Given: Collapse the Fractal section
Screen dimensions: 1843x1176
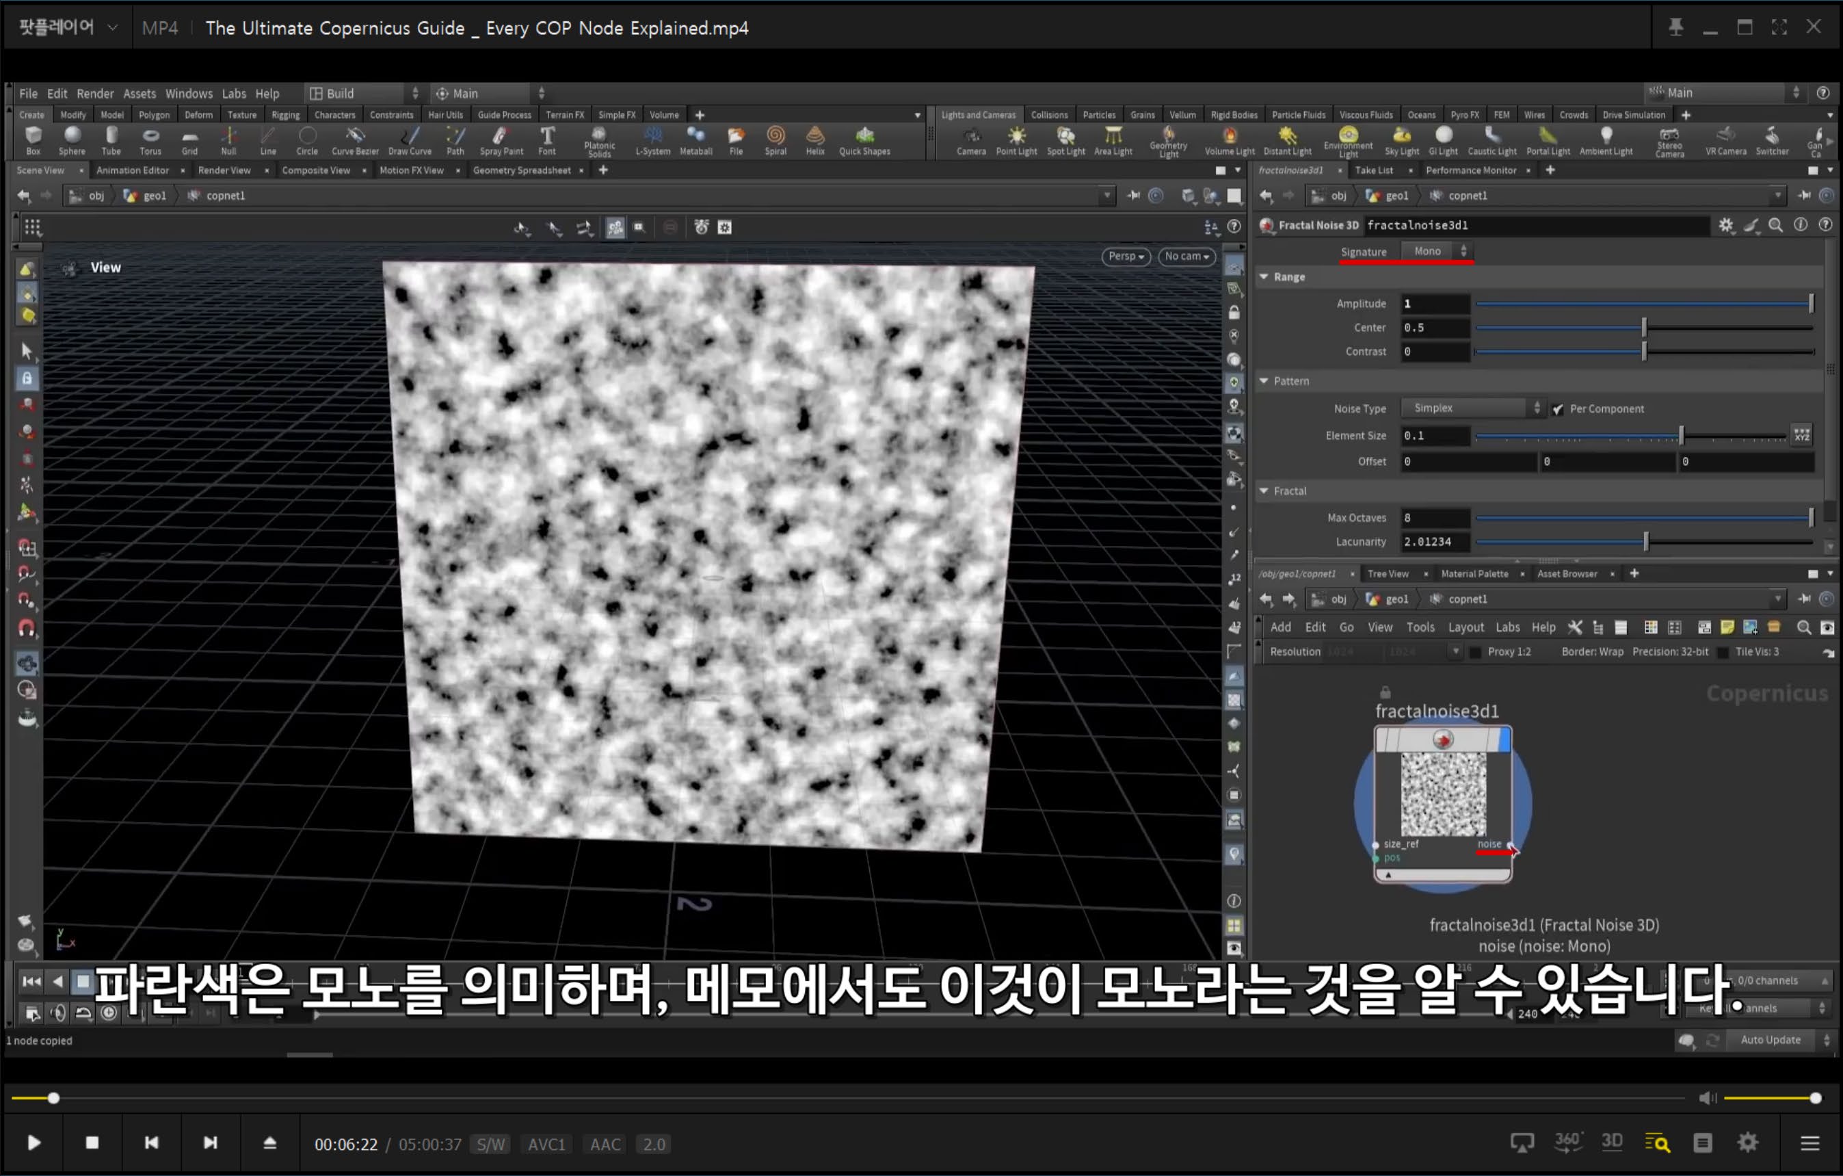Looking at the screenshot, I should (x=1264, y=491).
